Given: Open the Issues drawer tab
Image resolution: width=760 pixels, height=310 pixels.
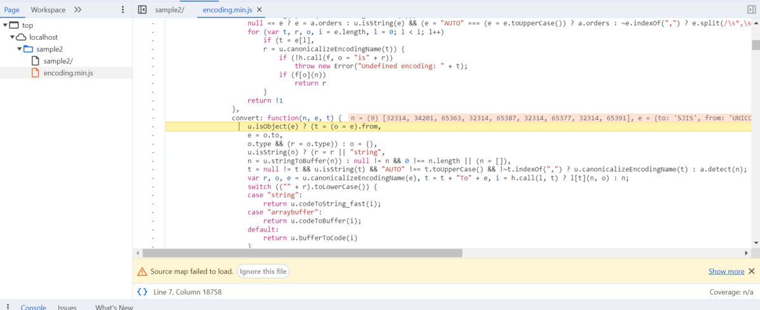Looking at the screenshot, I should click(67, 307).
